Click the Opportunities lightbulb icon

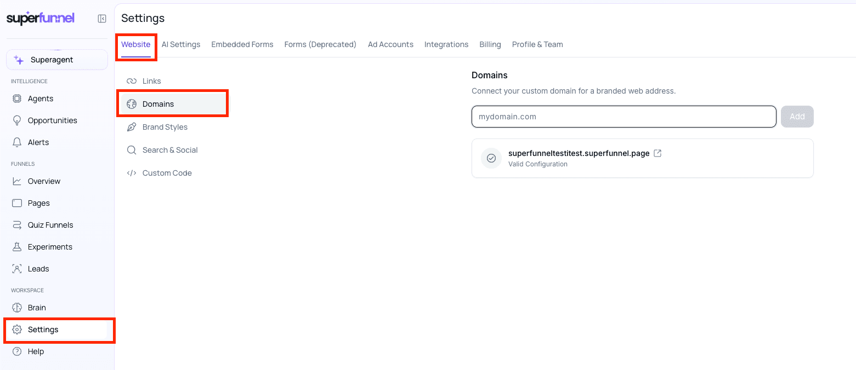17,120
